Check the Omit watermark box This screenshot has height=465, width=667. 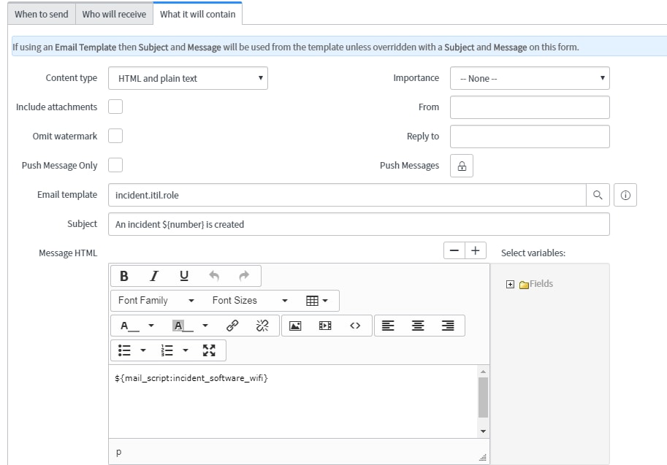115,136
